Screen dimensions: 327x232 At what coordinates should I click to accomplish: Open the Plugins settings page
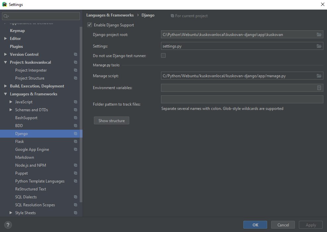[x=16, y=47]
